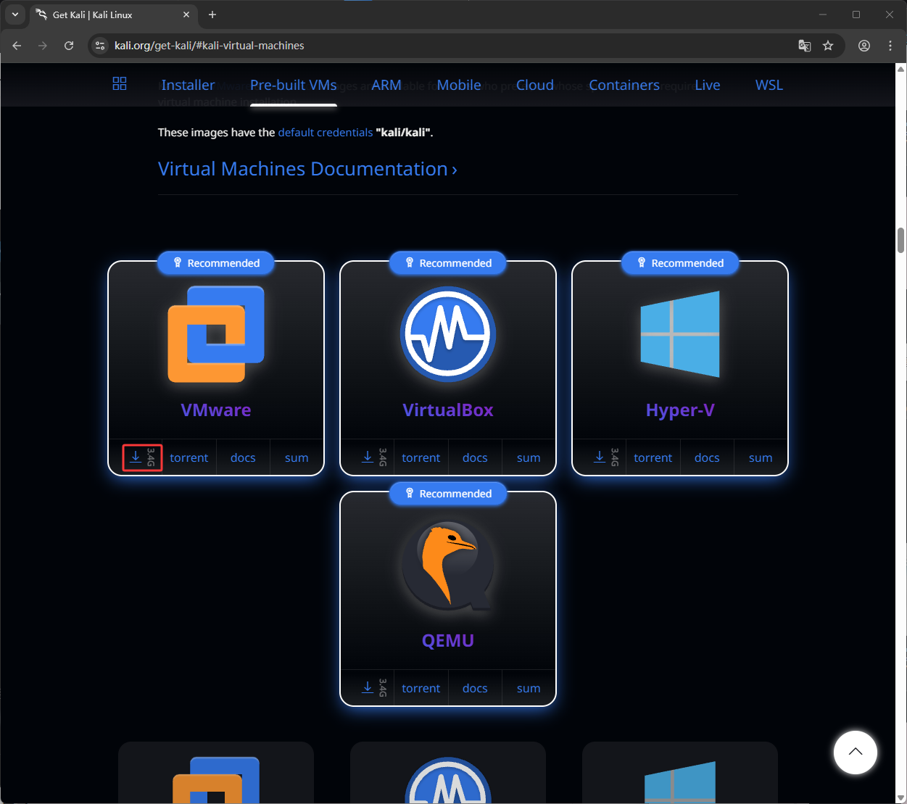Open the browser profile icon

(x=864, y=46)
